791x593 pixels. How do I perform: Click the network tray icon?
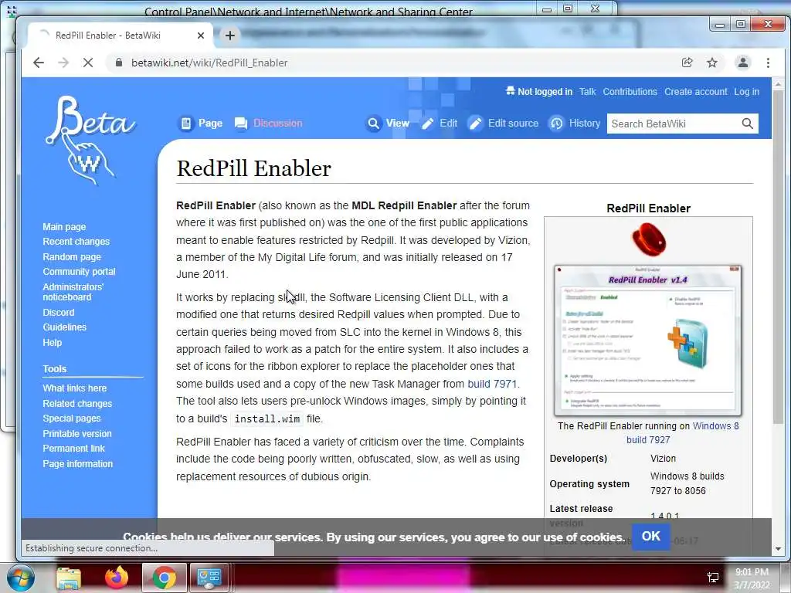[713, 578]
